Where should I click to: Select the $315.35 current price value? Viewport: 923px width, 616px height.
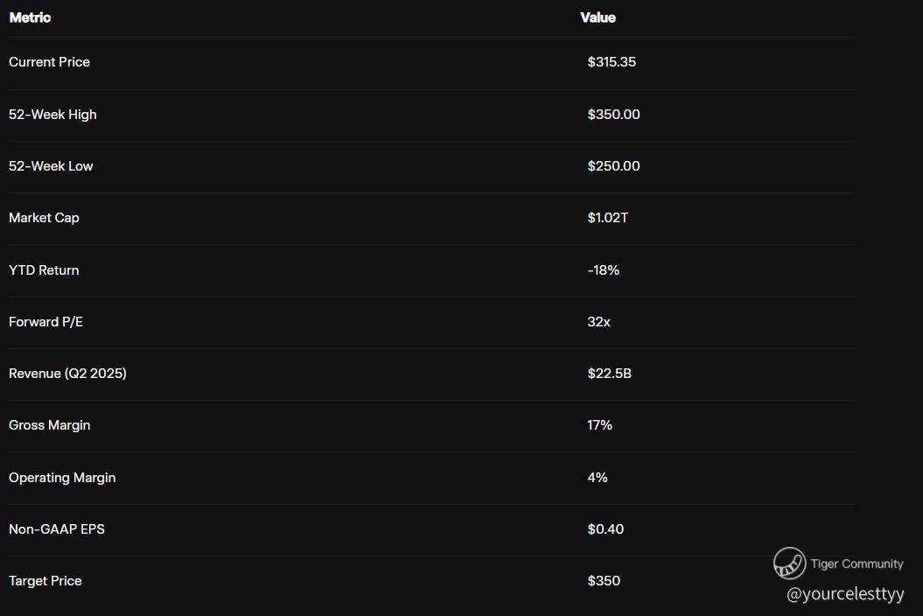tap(612, 62)
